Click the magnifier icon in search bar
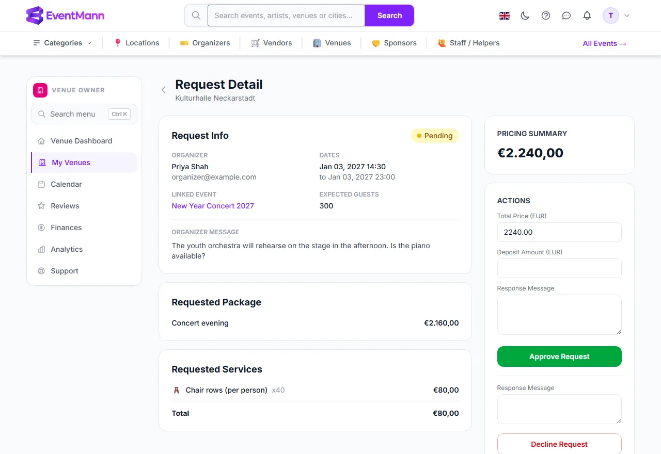Viewport: 661px width, 454px height. (x=196, y=15)
